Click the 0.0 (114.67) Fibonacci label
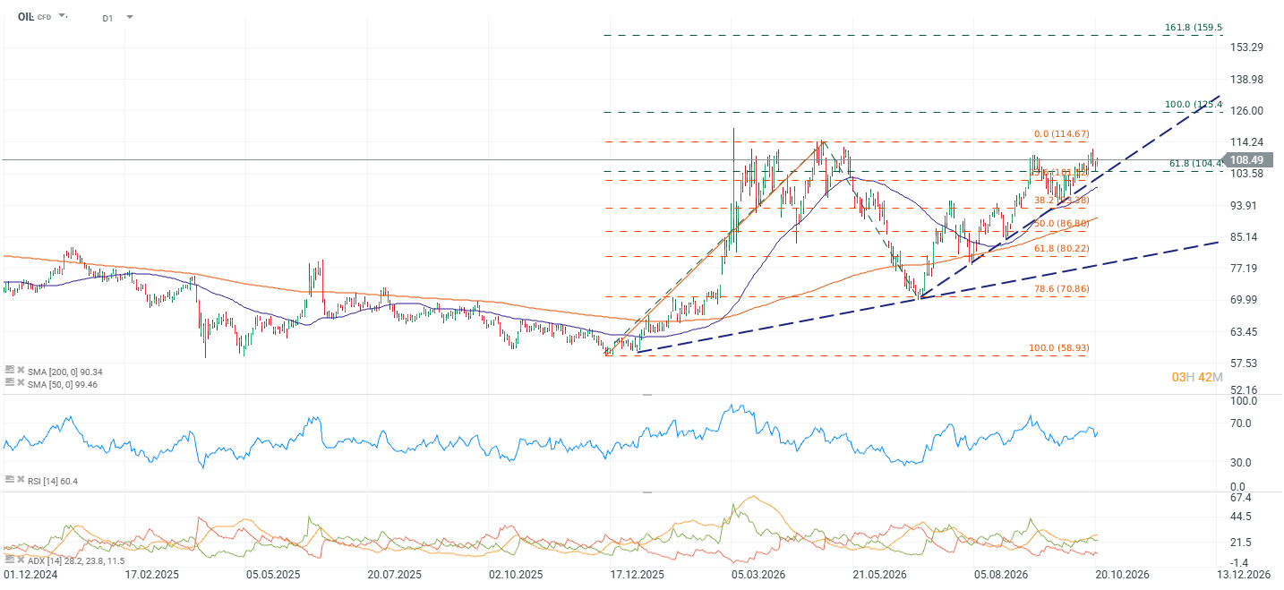Screen dimensions: 1284x590 [x=1063, y=134]
